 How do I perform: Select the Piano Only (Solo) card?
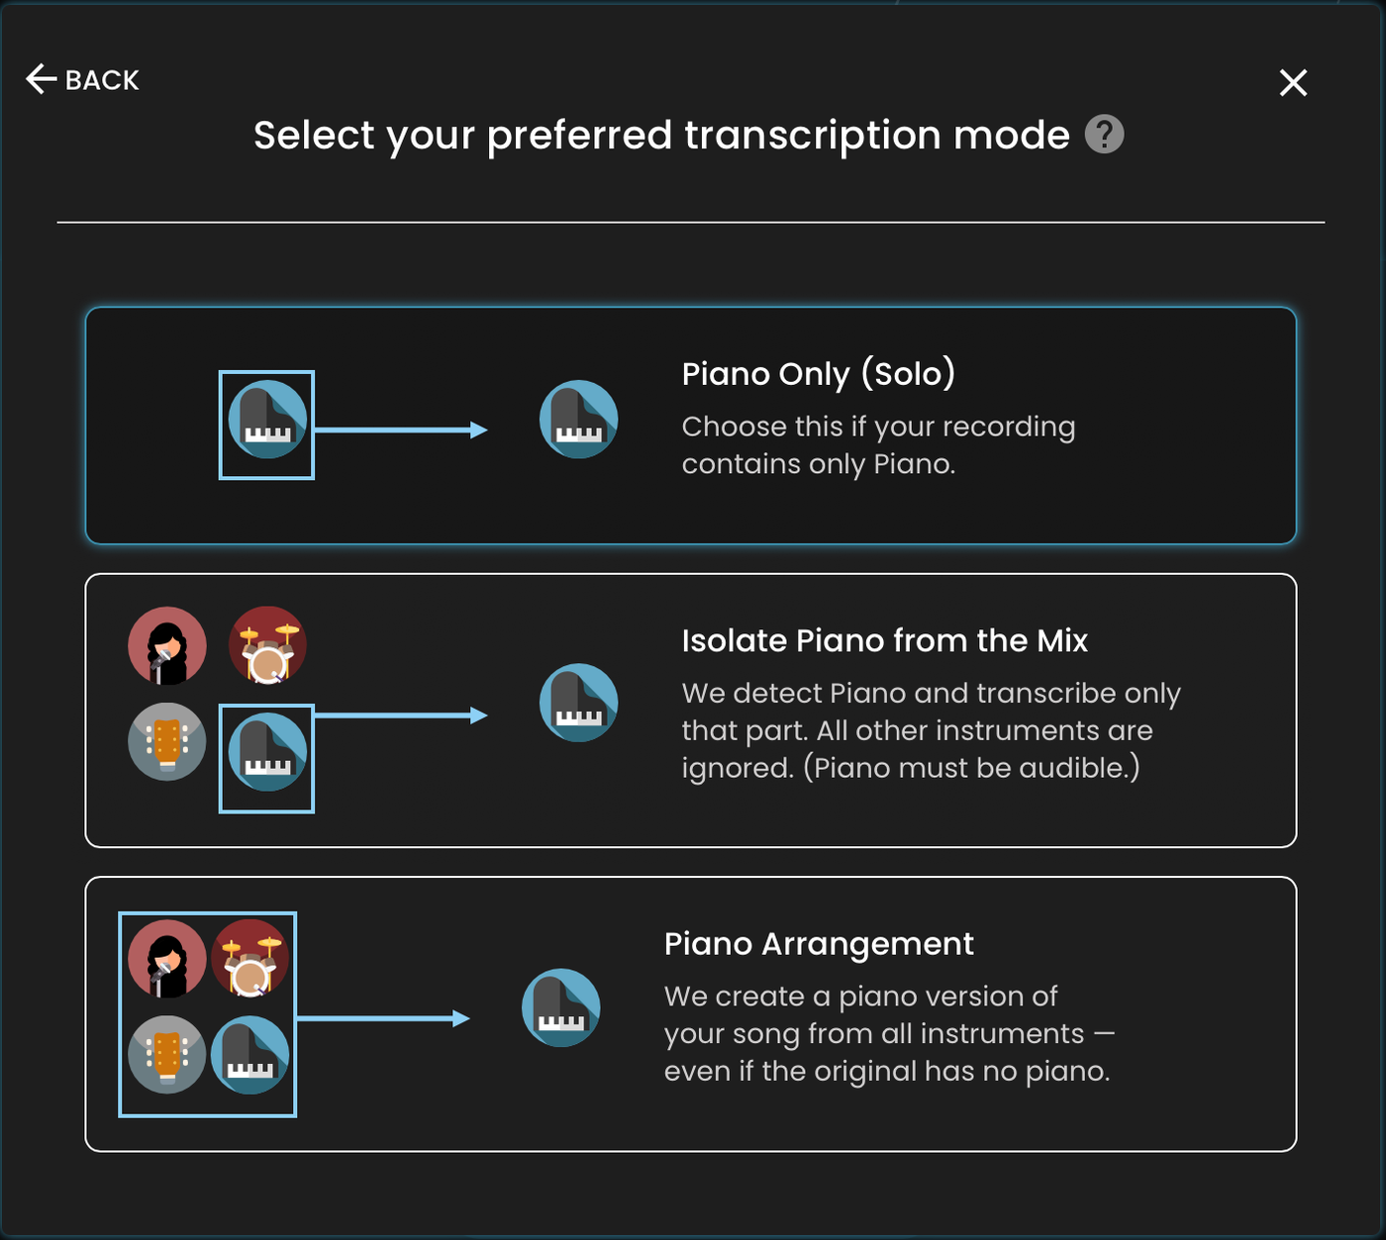pos(691,426)
